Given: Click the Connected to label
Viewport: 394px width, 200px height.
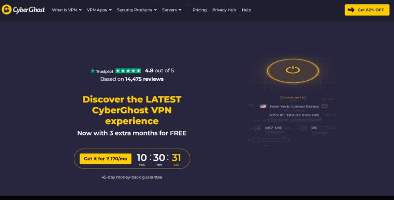Looking at the screenshot, I should (x=293, y=97).
